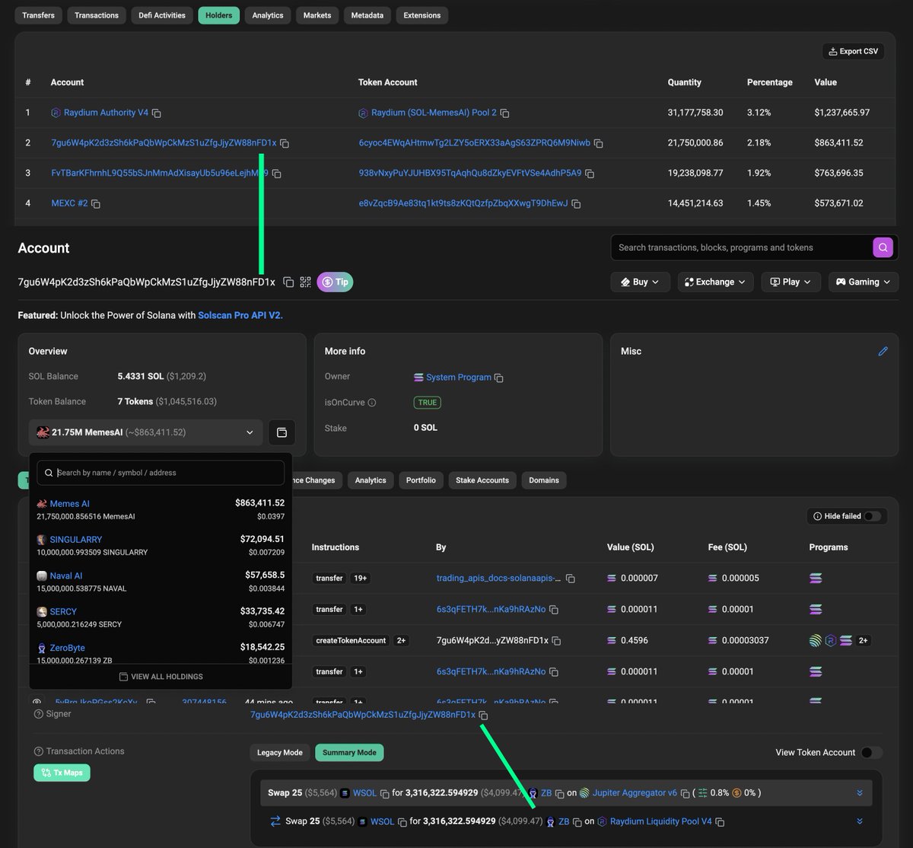
Task: Open the Transfers tab
Action: tap(38, 15)
